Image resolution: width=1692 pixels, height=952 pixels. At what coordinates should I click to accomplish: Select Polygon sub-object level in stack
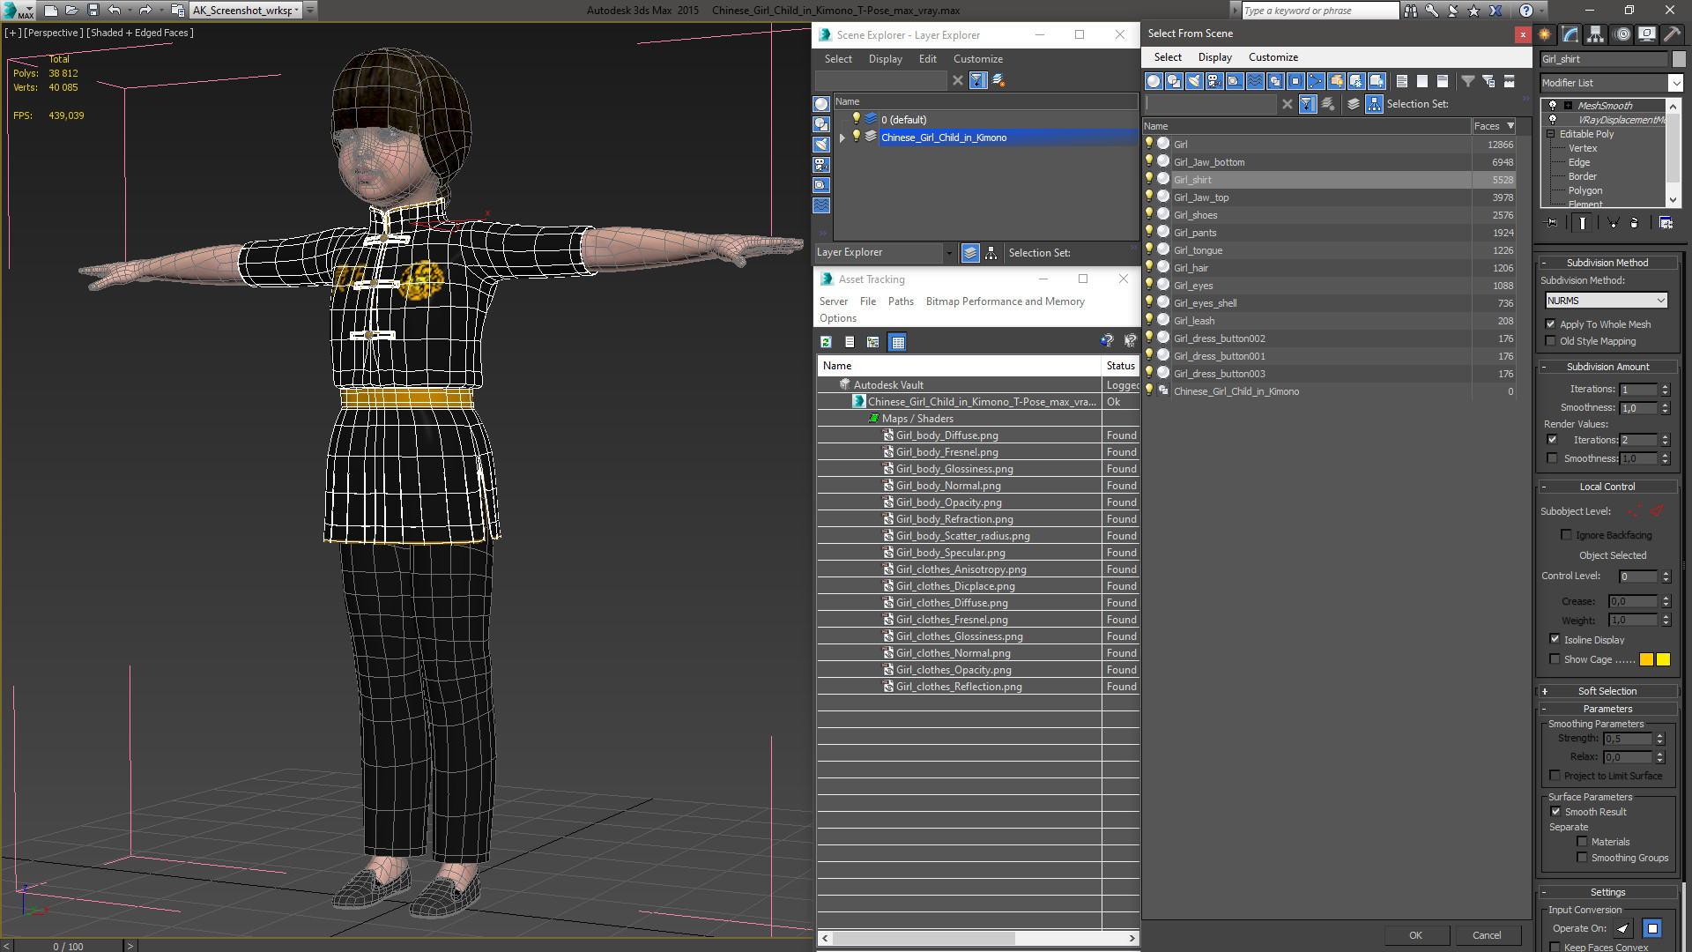coord(1584,190)
